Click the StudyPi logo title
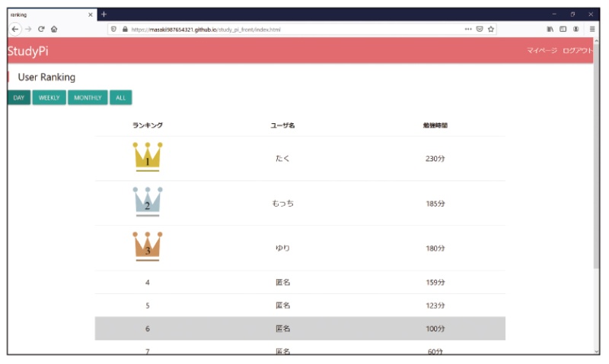 [27, 51]
